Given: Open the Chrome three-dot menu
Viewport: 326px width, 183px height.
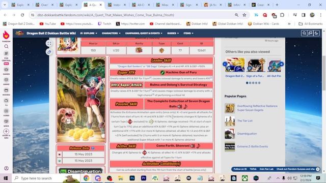Looking at the screenshot, I should coord(320,15).
